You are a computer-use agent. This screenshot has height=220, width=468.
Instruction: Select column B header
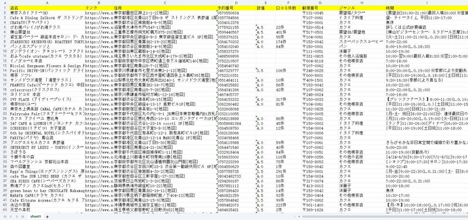click(x=99, y=3)
